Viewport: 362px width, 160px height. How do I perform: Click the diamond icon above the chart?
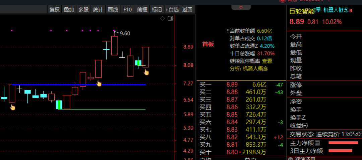click(x=163, y=18)
